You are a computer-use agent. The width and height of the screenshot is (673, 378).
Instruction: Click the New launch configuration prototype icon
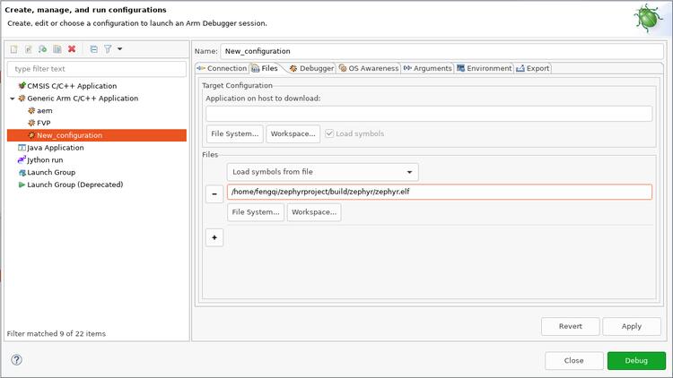28,49
